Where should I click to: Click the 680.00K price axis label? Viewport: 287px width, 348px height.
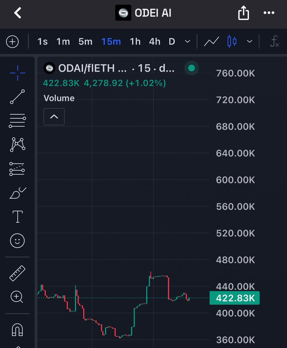point(236,127)
